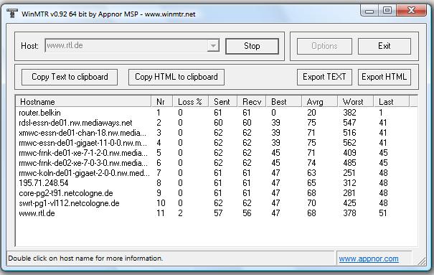Minimize the WinMTR window

(x=369, y=11)
